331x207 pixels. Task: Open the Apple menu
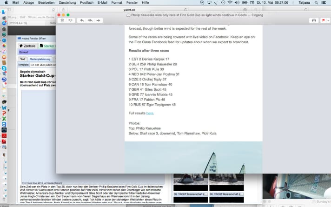pyautogui.click(x=7, y=2)
